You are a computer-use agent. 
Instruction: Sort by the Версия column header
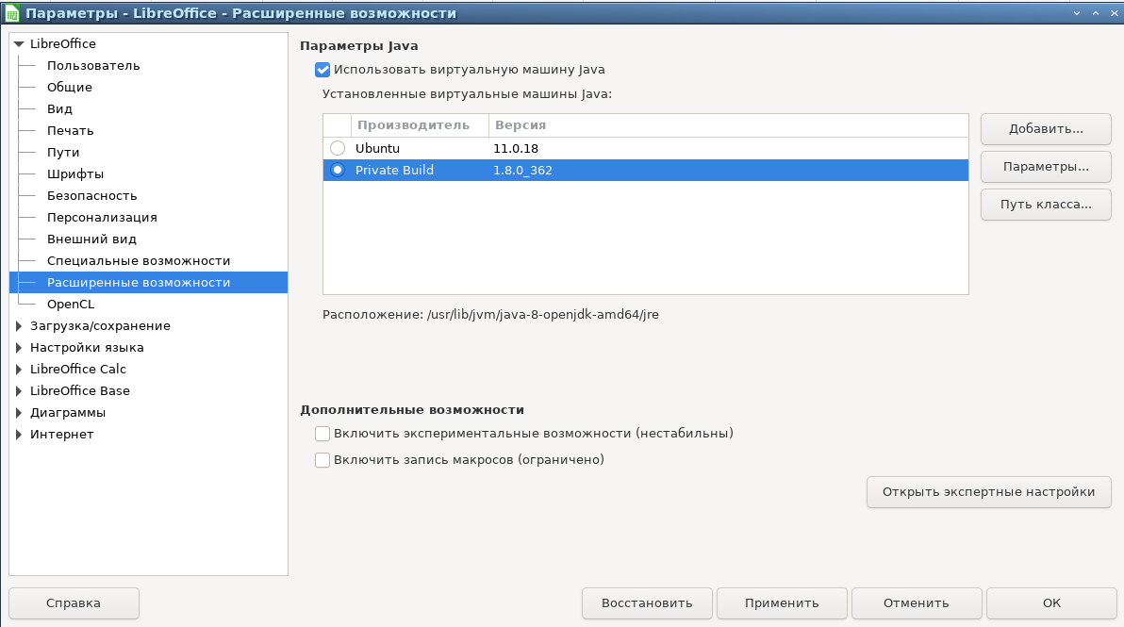[x=728, y=125]
